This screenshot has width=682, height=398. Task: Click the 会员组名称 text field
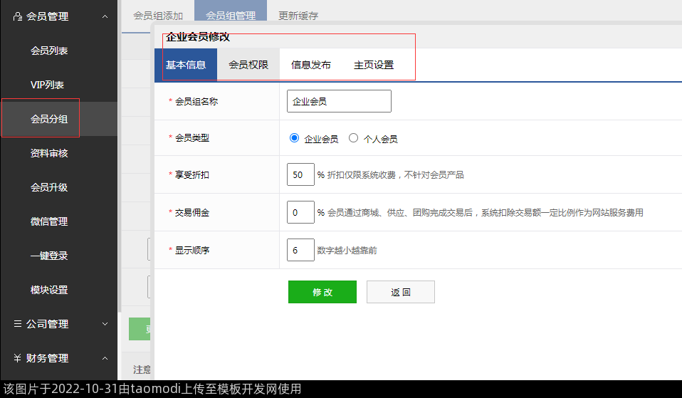339,101
